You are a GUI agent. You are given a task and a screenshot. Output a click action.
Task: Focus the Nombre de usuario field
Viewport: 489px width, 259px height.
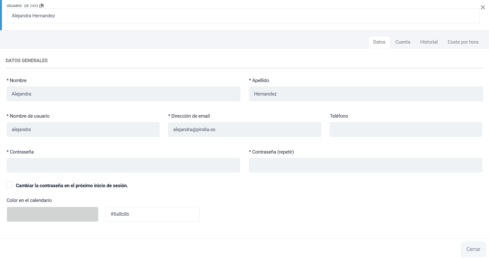click(x=83, y=129)
